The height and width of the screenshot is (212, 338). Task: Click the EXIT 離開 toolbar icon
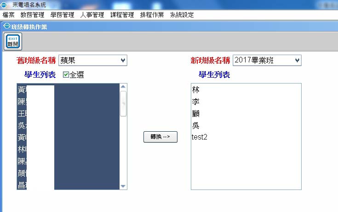[x=12, y=42]
